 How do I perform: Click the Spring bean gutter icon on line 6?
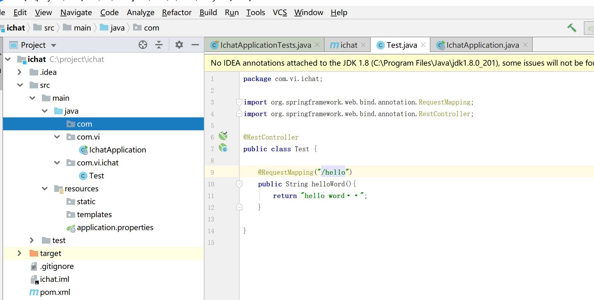[223, 136]
